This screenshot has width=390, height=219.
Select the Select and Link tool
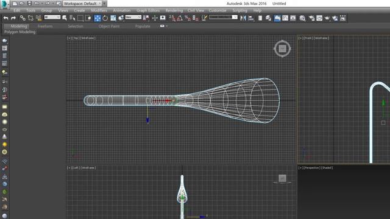click(23, 18)
